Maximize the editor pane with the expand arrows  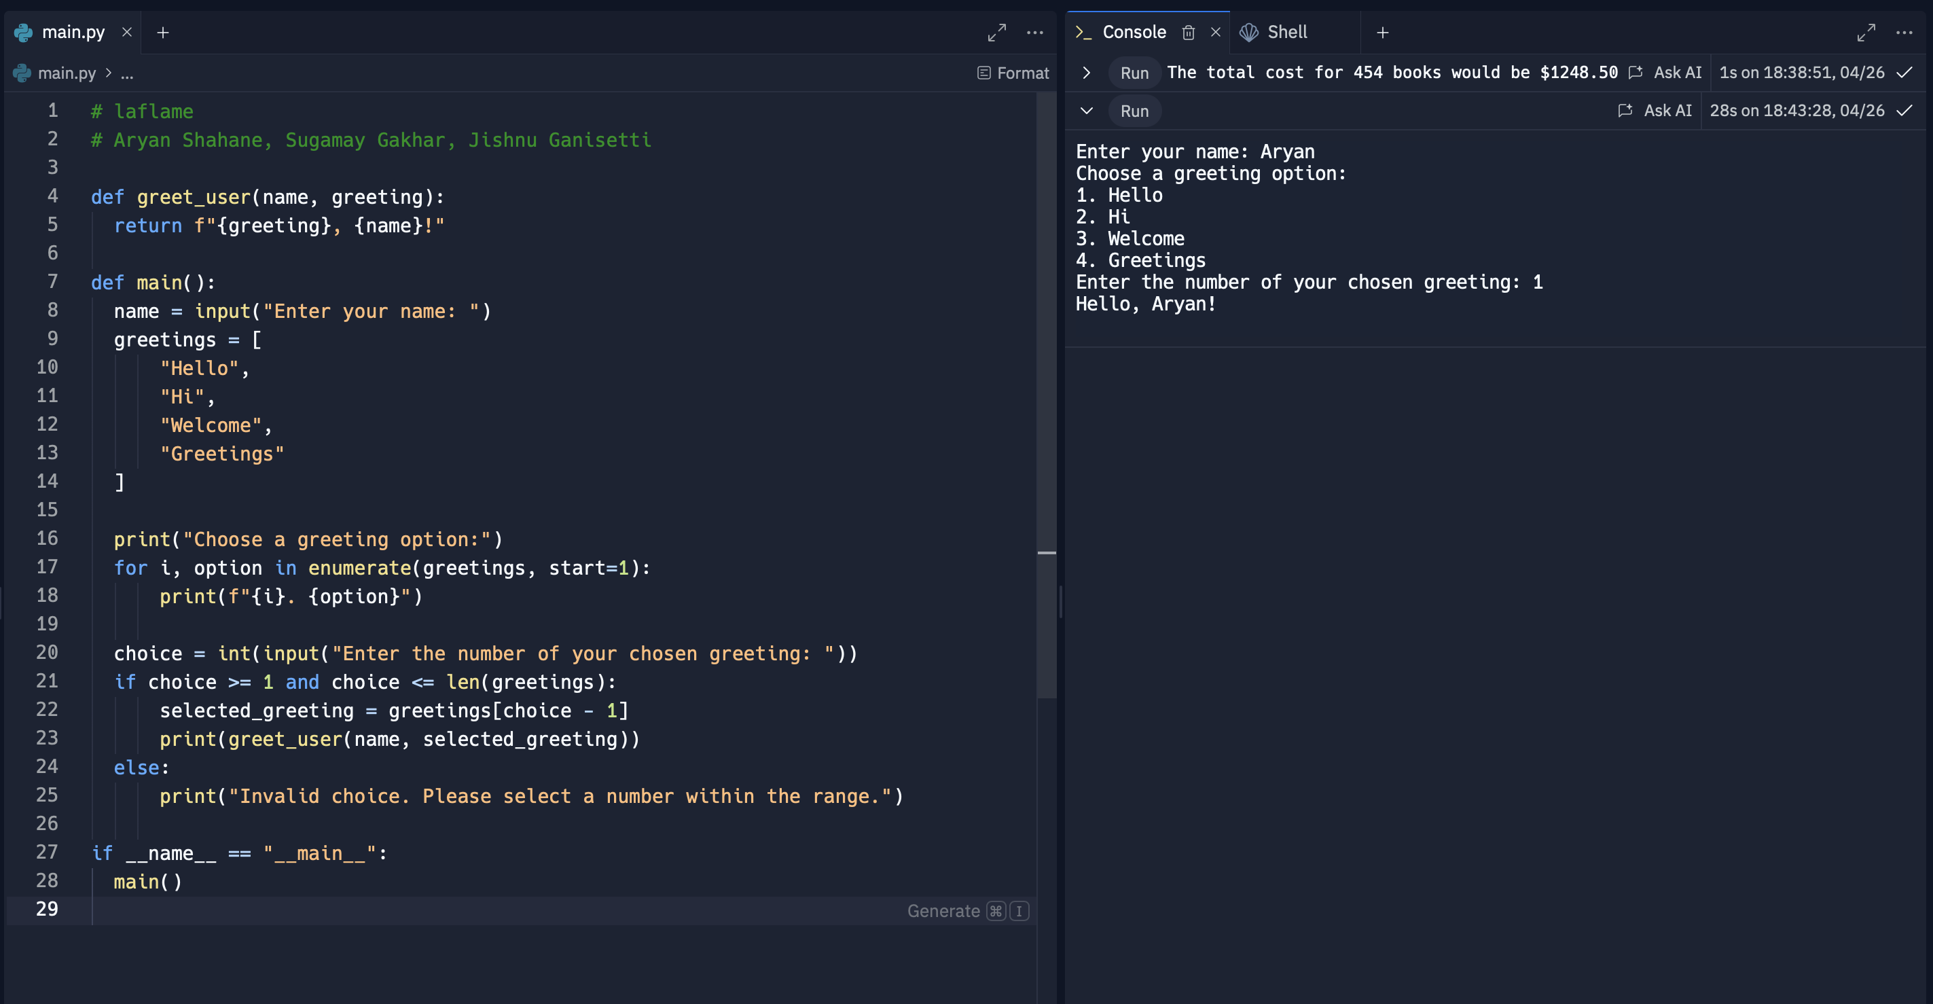click(996, 32)
